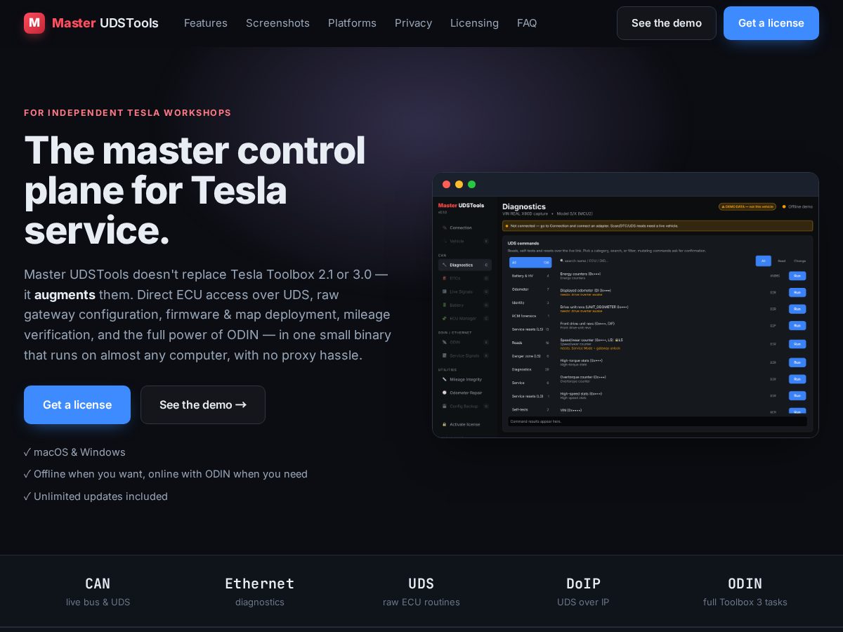
Task: Run the Front drive-unit revs command
Action: [x=797, y=326]
